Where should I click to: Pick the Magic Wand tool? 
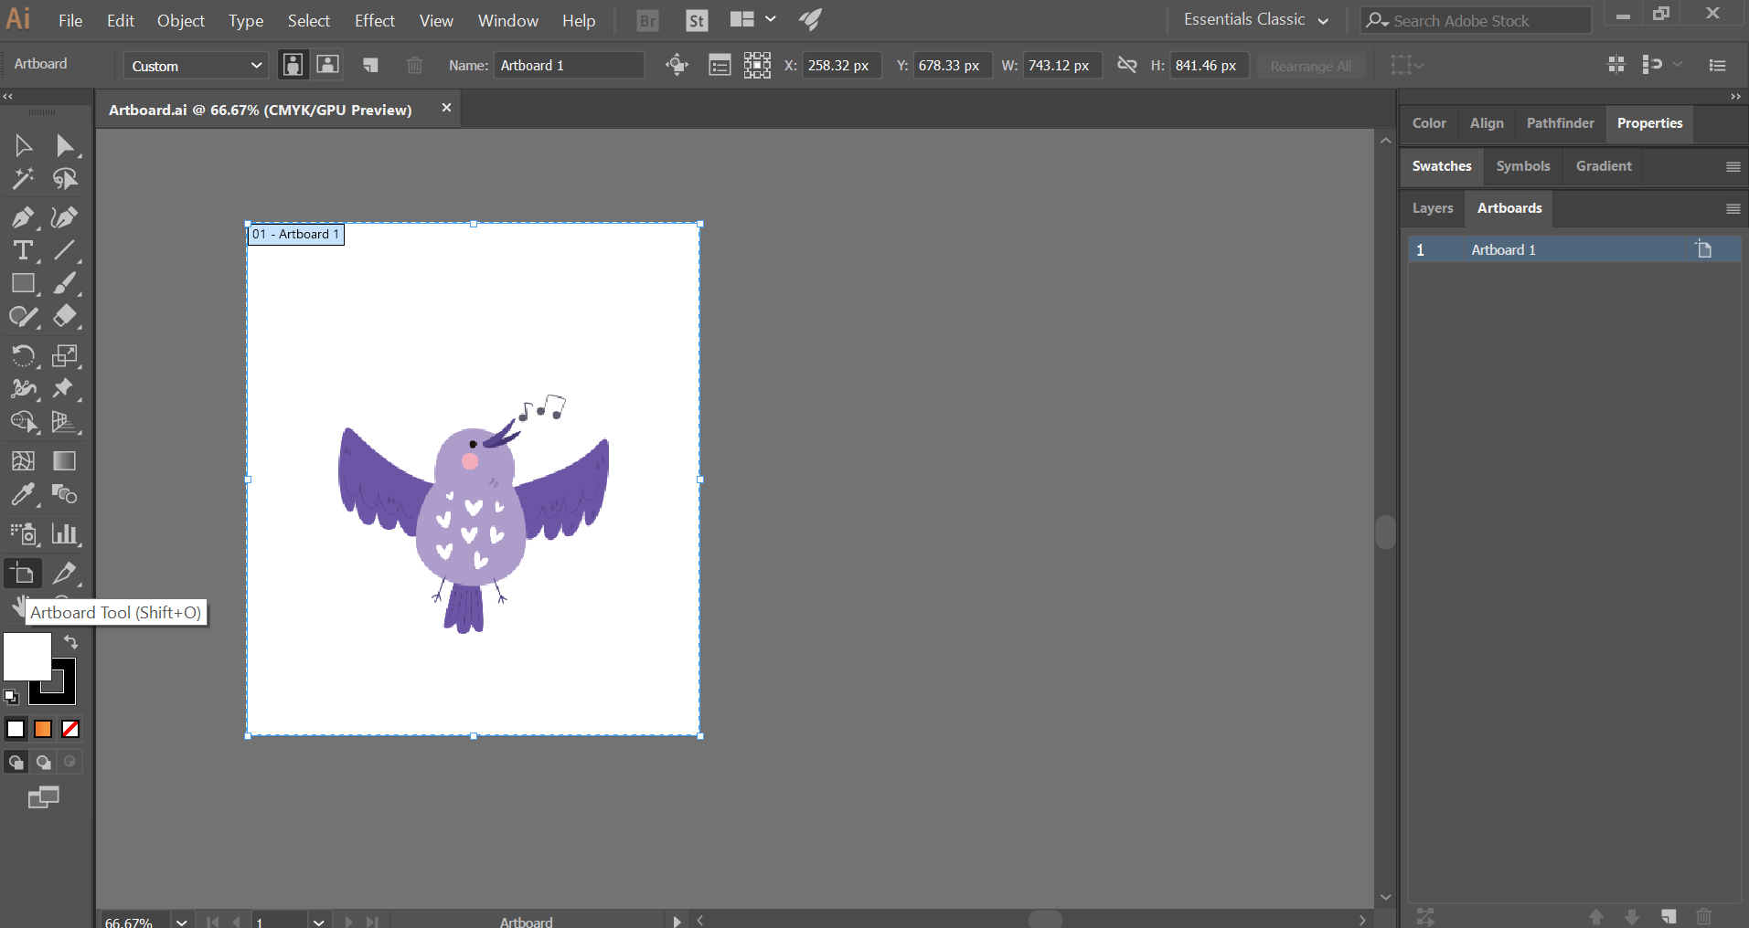point(22,179)
